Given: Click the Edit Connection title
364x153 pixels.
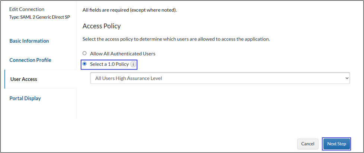Looking at the screenshot, I should coord(26,9).
